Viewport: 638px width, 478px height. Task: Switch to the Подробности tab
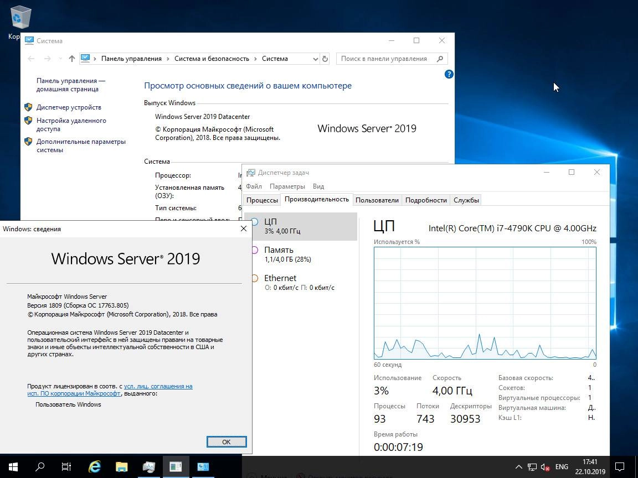point(426,200)
